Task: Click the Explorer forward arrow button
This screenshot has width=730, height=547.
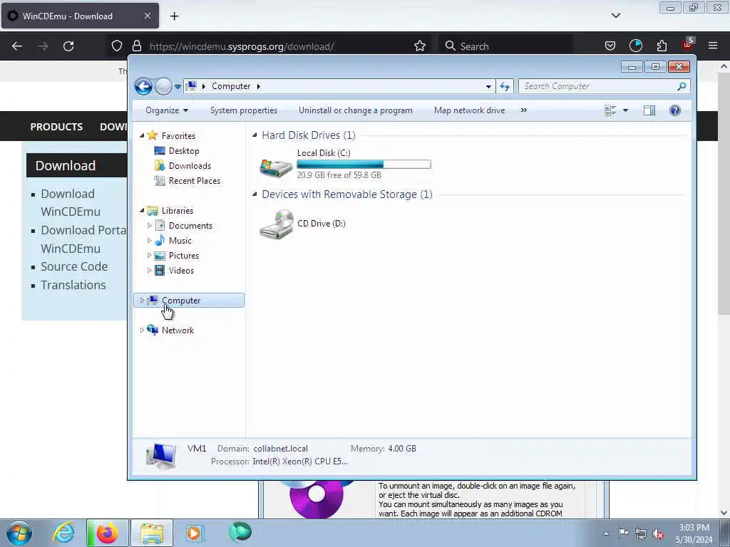Action: click(x=163, y=86)
